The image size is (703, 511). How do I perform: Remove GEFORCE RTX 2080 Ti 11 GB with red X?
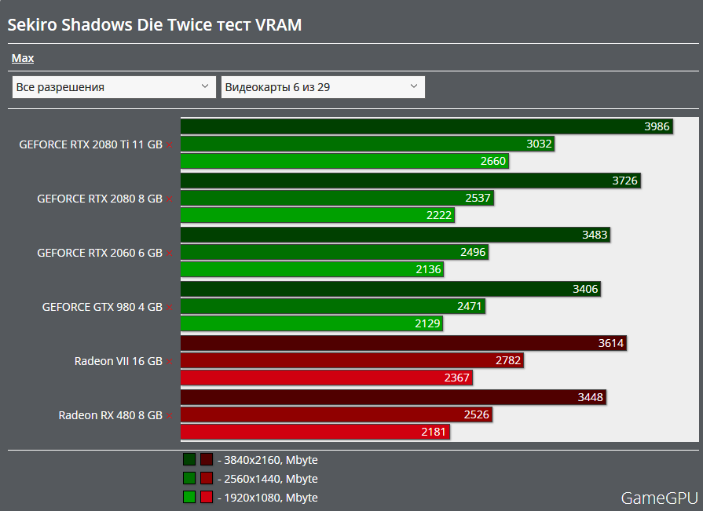pos(169,145)
